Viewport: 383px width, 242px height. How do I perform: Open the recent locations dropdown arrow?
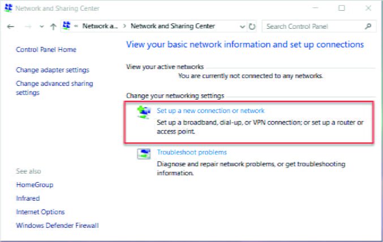coord(42,27)
